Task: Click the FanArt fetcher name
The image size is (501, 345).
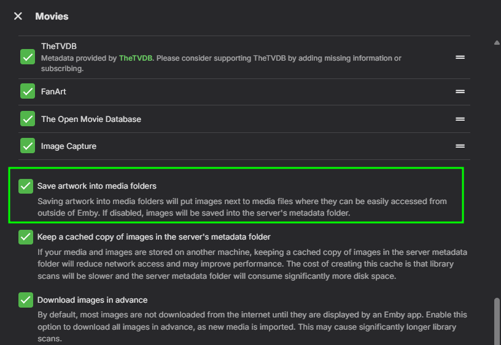Action: (53, 91)
